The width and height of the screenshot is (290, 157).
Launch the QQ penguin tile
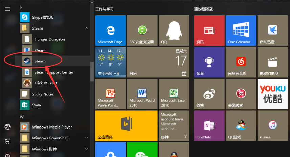point(174,31)
